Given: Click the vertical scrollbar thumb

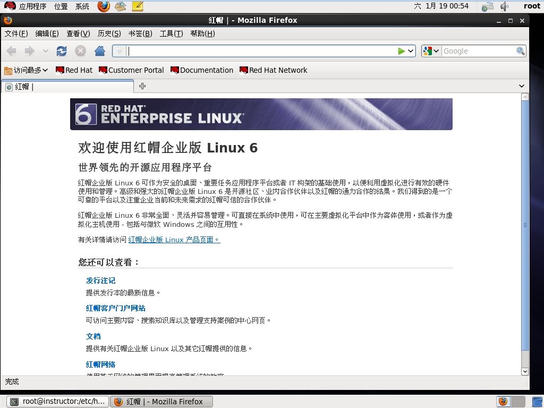Looking at the screenshot, I should (x=525, y=225).
